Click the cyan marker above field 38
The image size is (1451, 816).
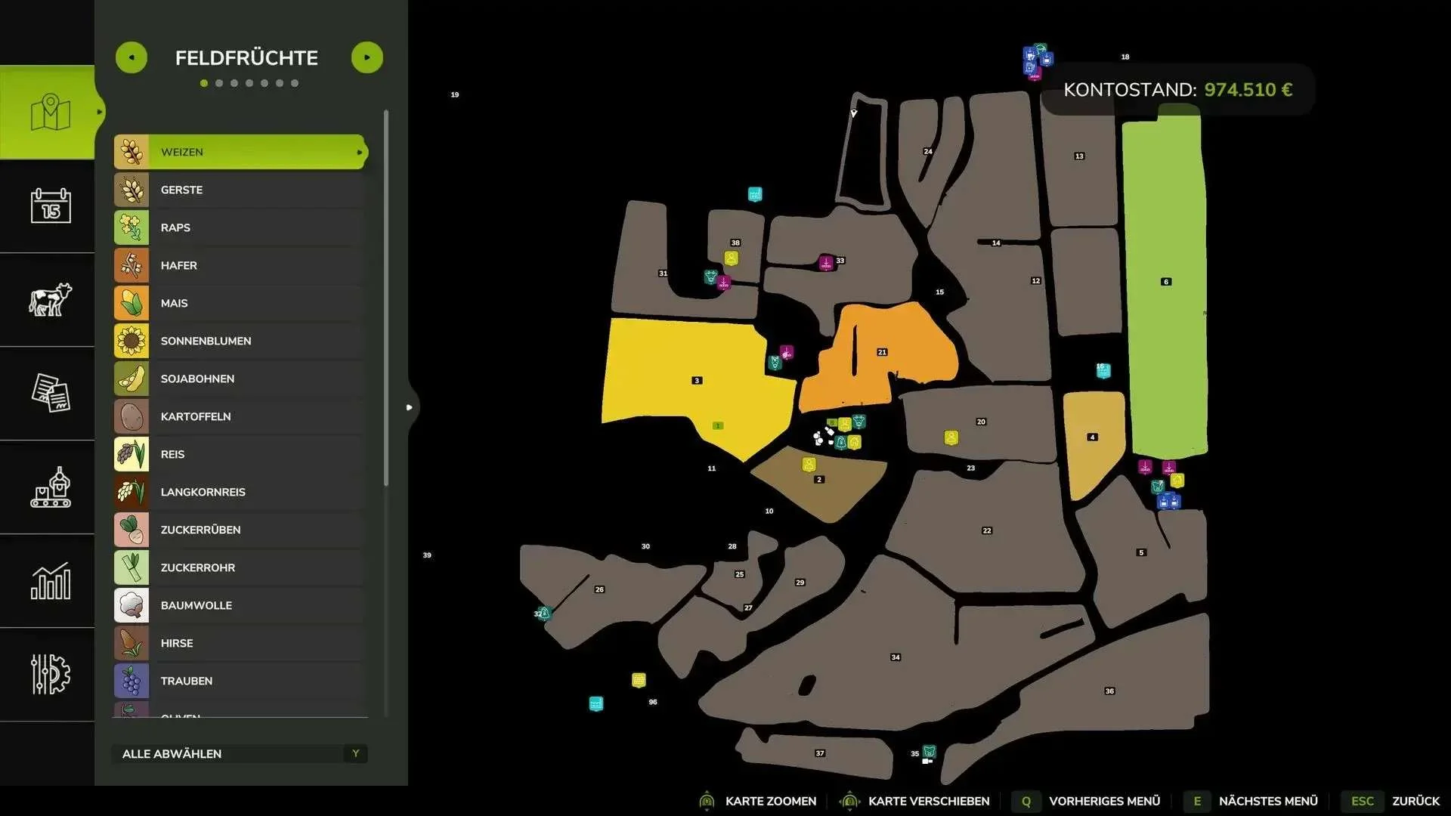click(755, 194)
